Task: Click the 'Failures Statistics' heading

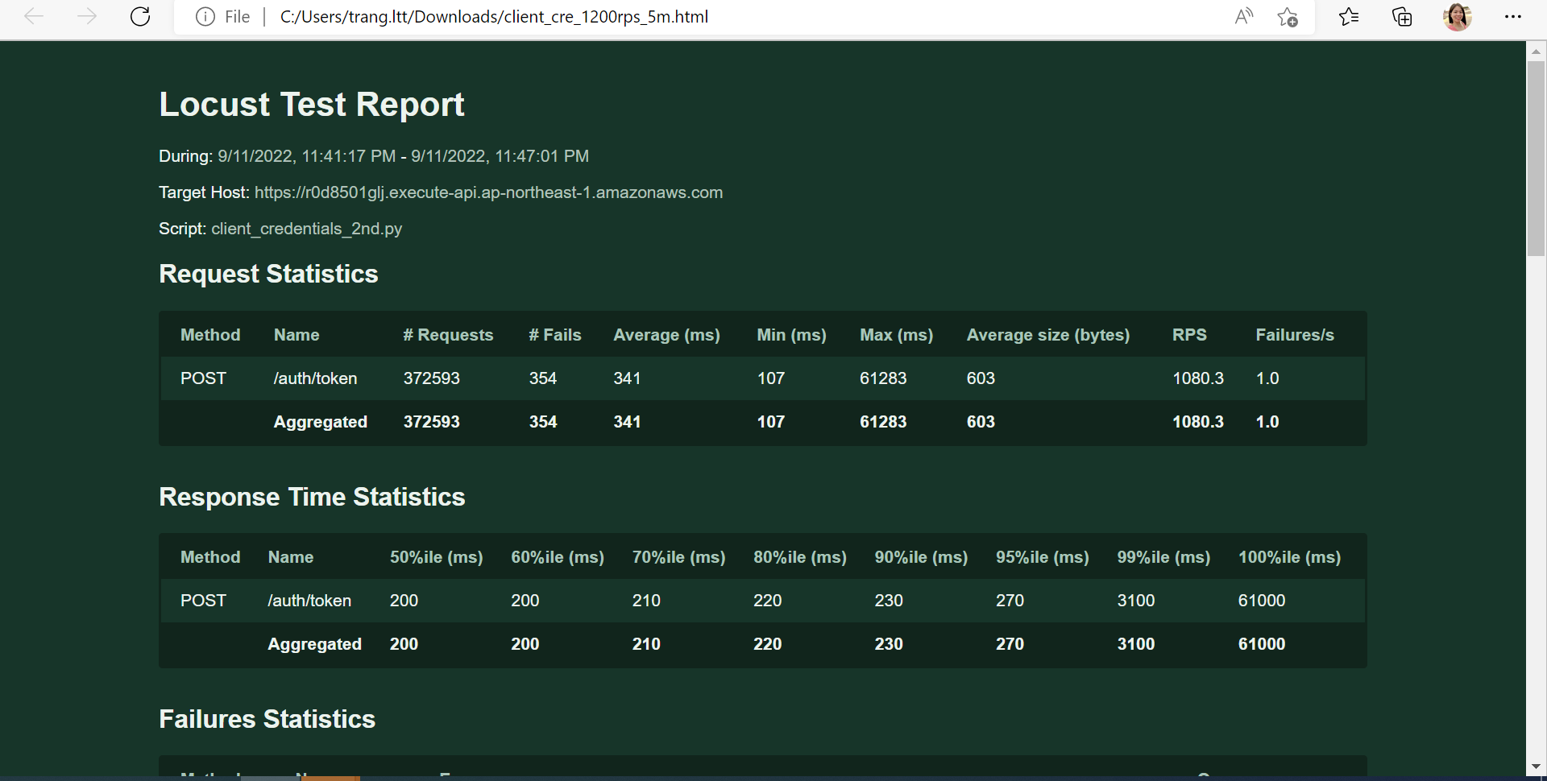Action: pyautogui.click(x=267, y=719)
